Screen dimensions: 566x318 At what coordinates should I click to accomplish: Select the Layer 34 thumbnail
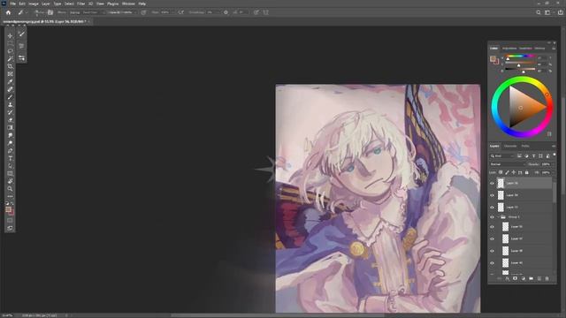pyautogui.click(x=501, y=195)
